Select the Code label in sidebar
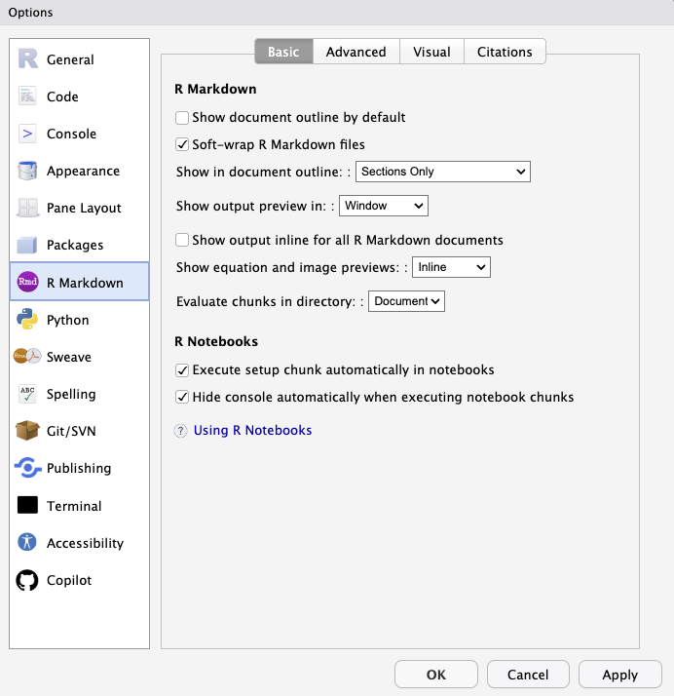674x696 pixels. (62, 97)
